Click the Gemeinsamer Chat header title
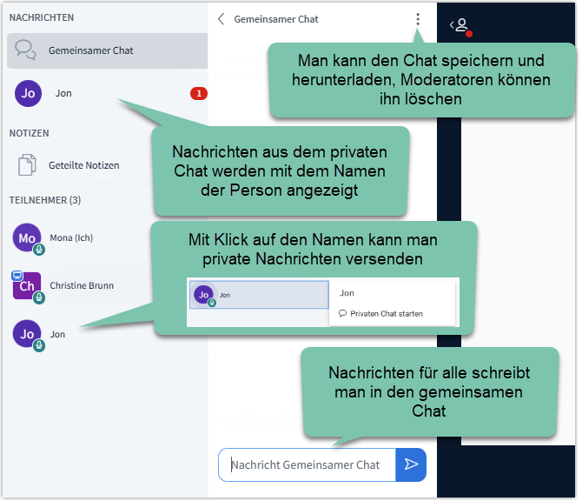582x501 pixels. coord(276,19)
